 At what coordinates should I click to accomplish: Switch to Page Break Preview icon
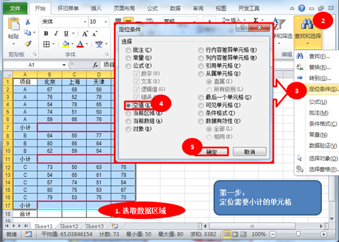[x=243, y=234]
